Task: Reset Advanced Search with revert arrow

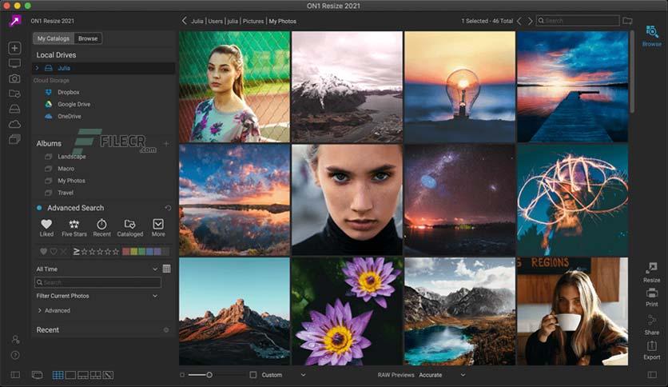Action: (x=168, y=208)
